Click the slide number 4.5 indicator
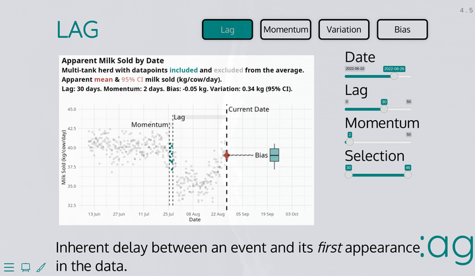The image size is (475, 276). click(x=466, y=11)
